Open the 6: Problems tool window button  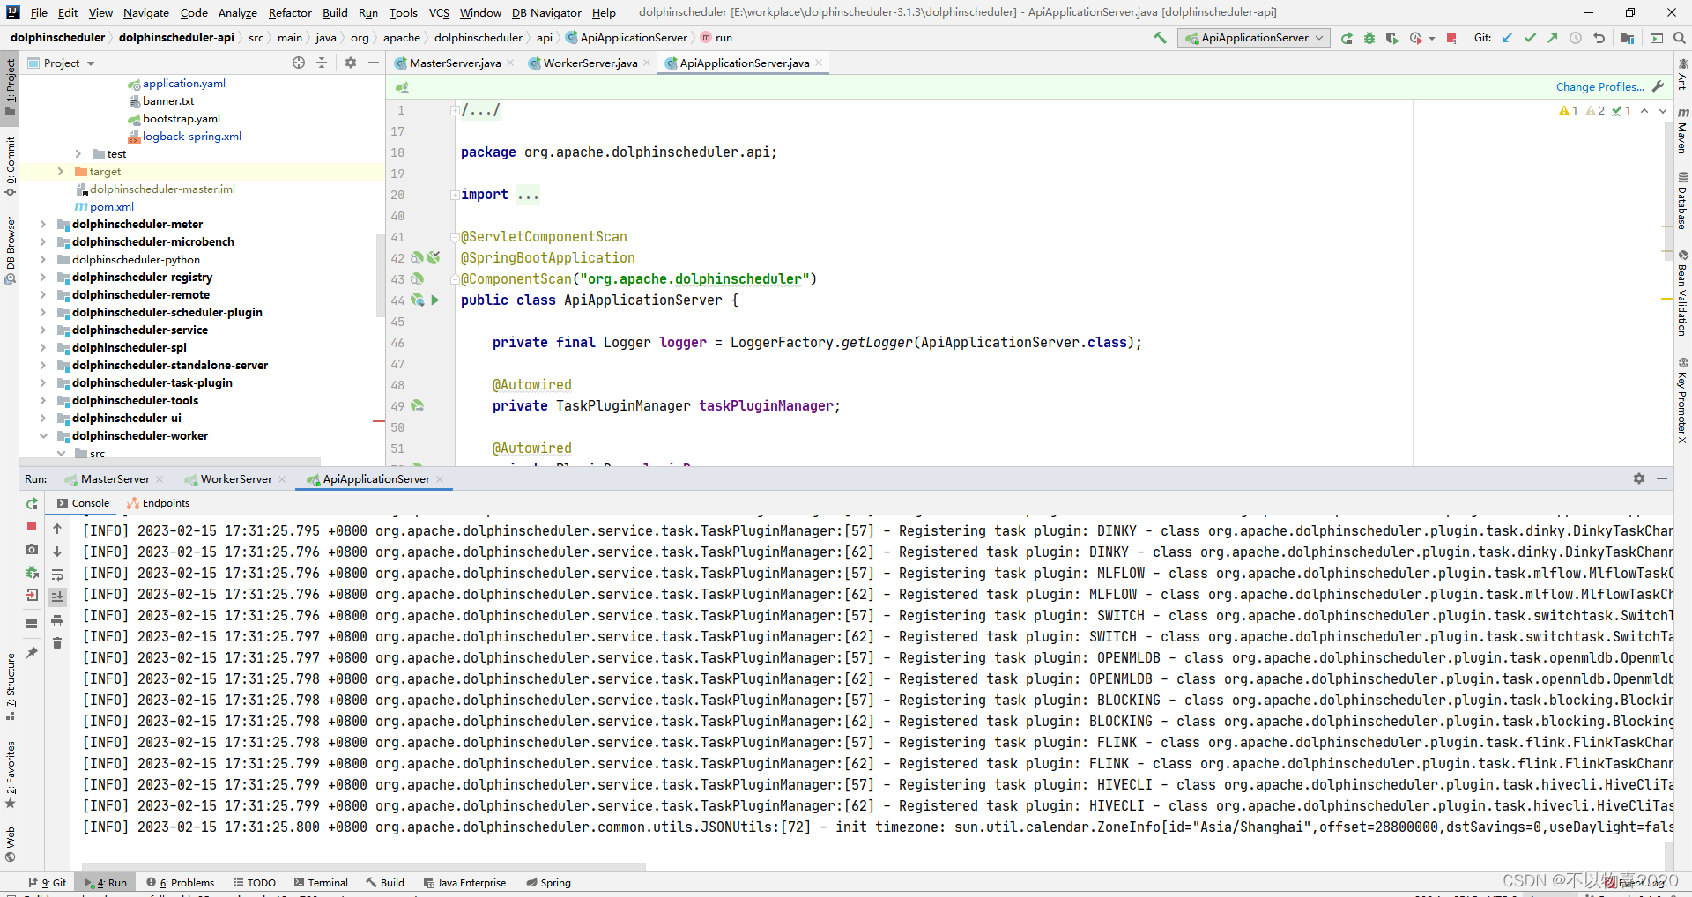pos(181,882)
